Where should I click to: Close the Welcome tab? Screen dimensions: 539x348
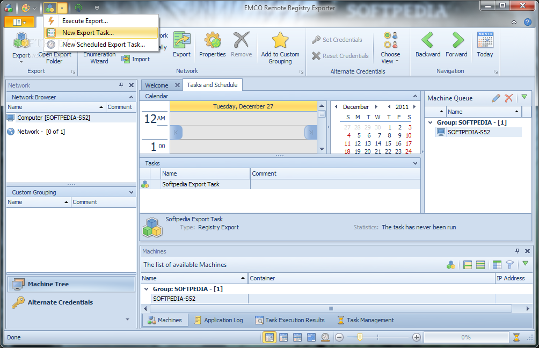point(177,85)
